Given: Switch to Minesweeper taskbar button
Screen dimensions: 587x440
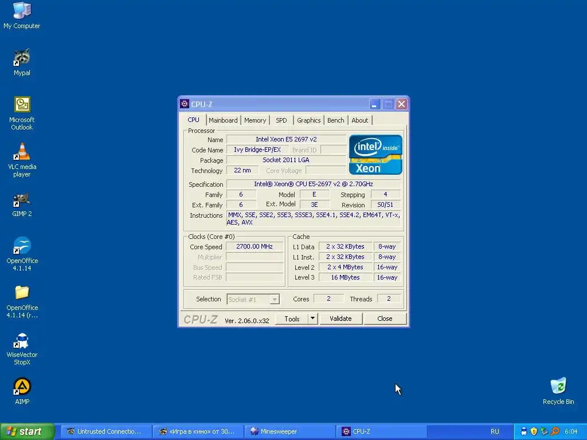Looking at the screenshot, I should 289,431.
